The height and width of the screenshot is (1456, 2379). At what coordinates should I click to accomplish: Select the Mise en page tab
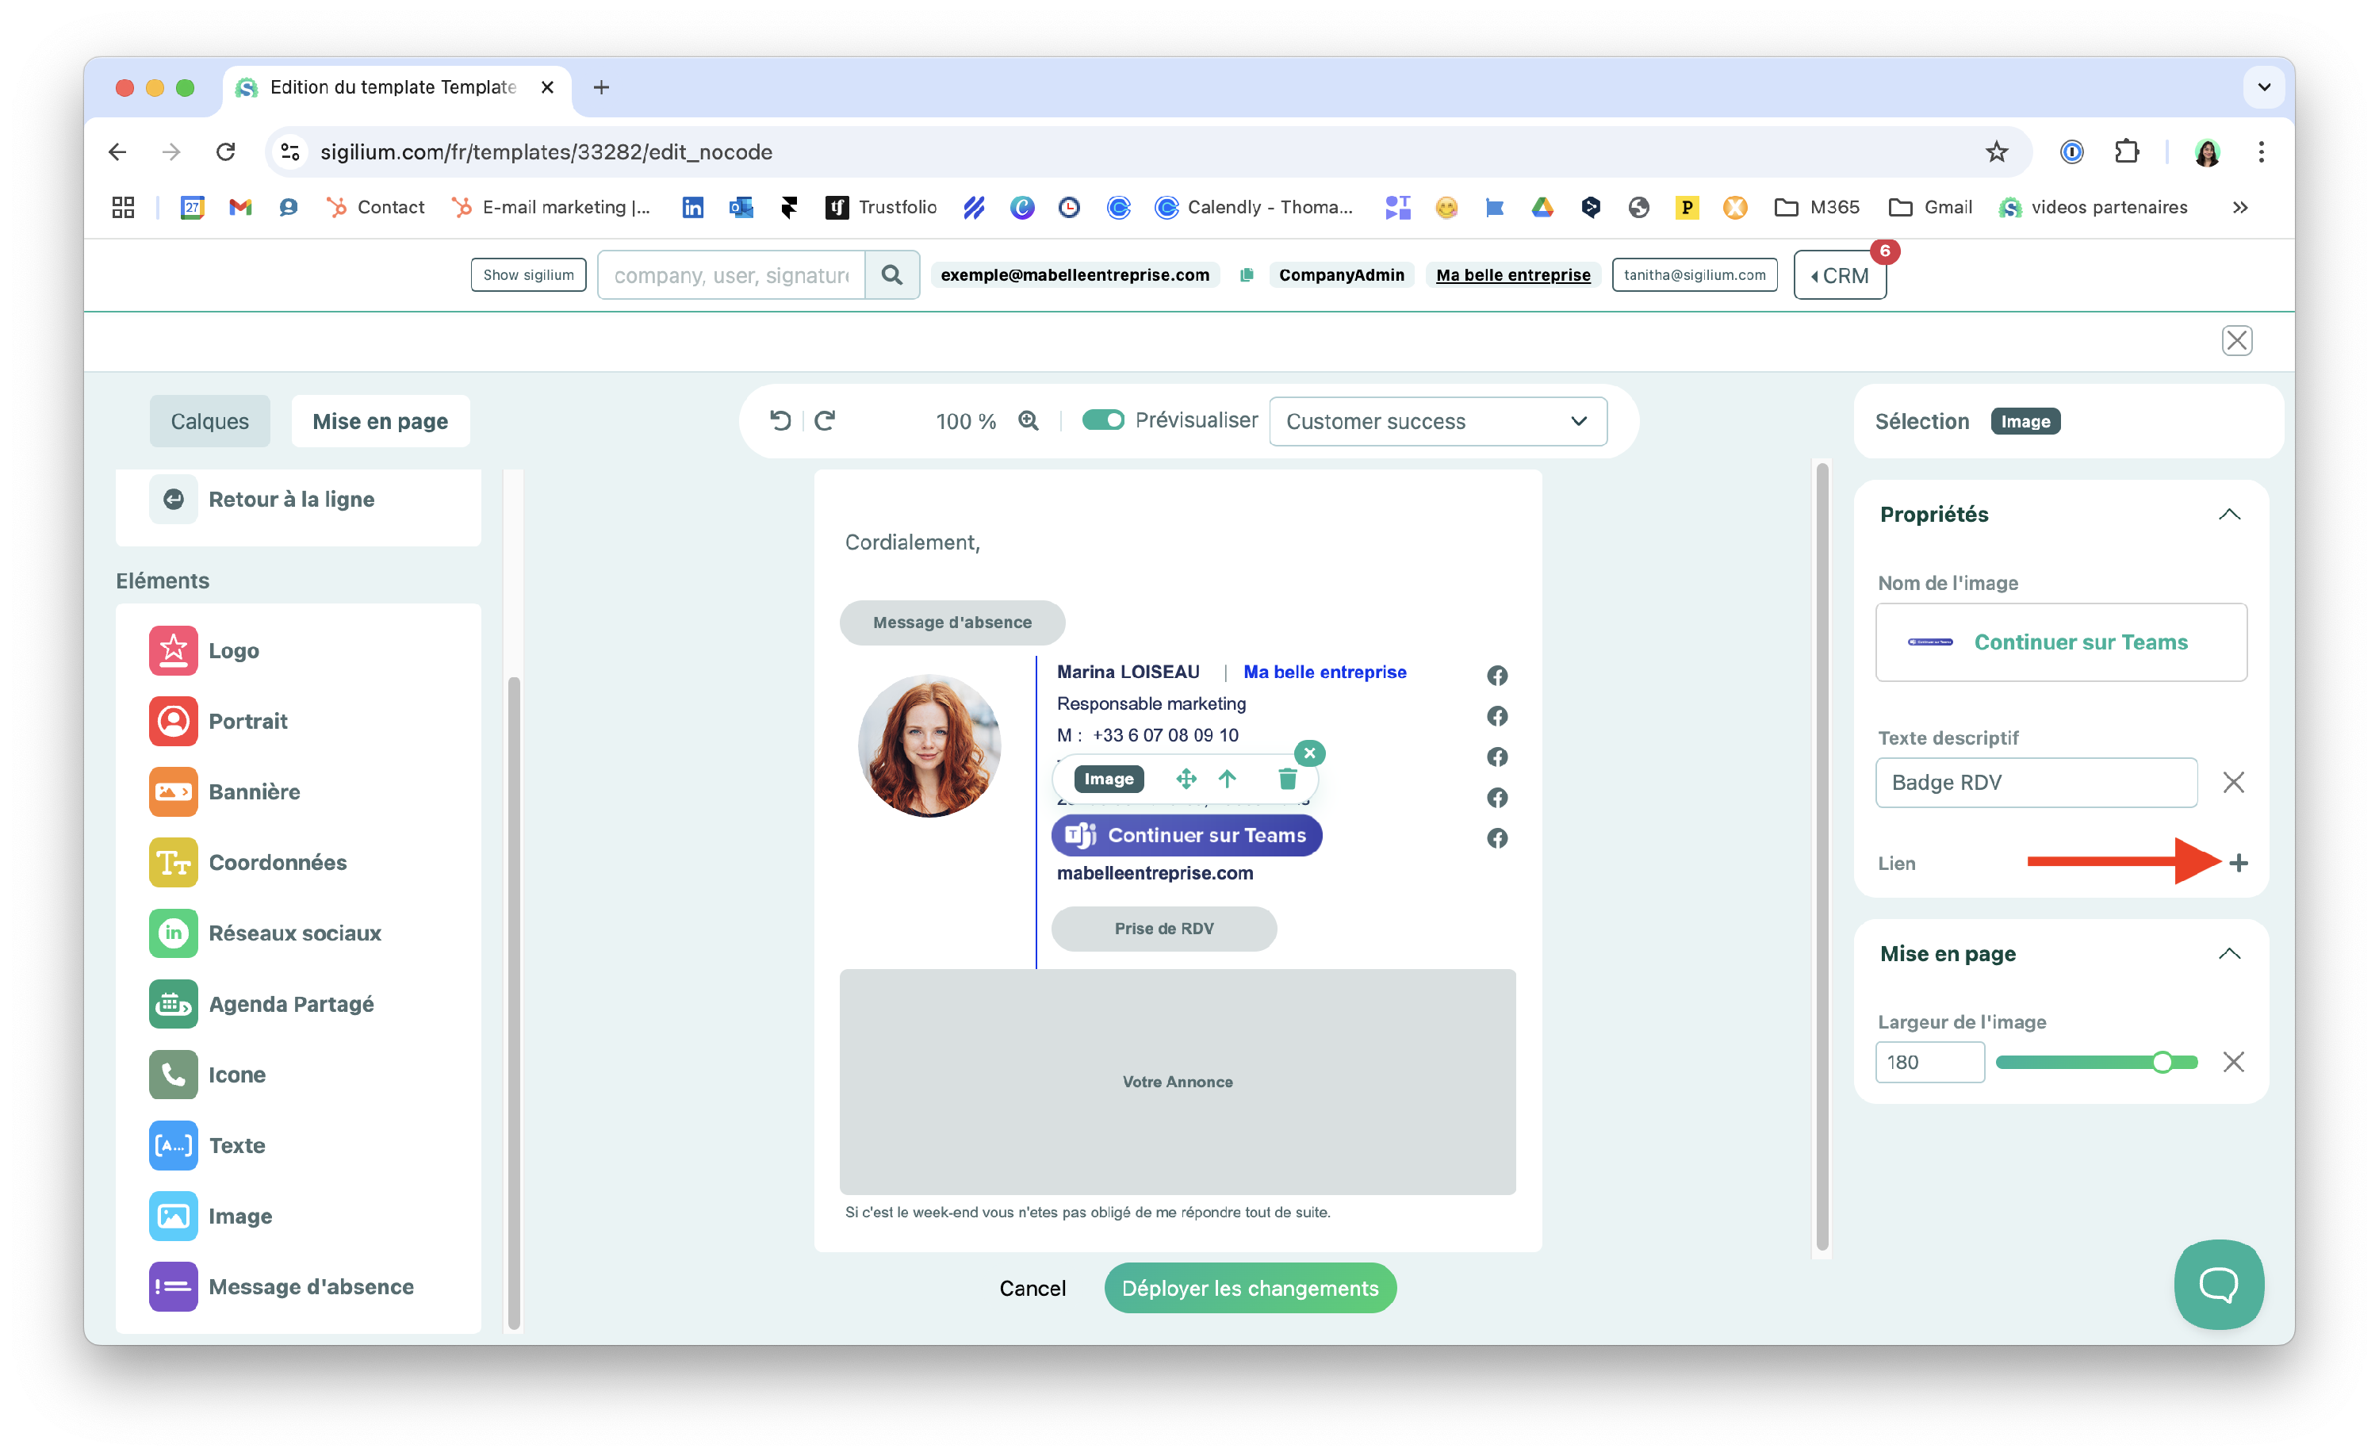(x=379, y=422)
